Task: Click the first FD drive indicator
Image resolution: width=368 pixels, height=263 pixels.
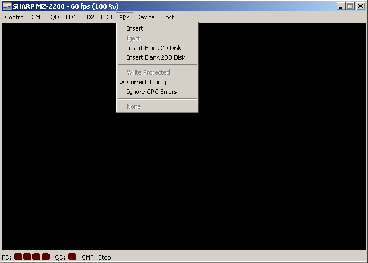Action: (x=18, y=257)
